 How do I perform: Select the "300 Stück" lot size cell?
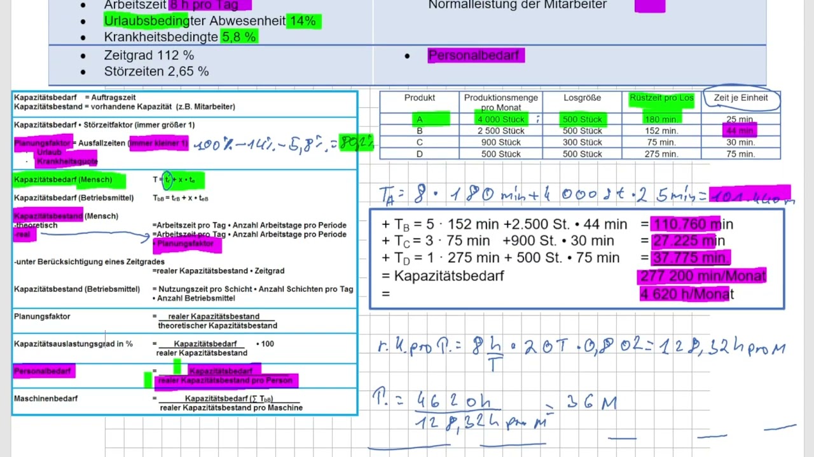click(x=582, y=142)
